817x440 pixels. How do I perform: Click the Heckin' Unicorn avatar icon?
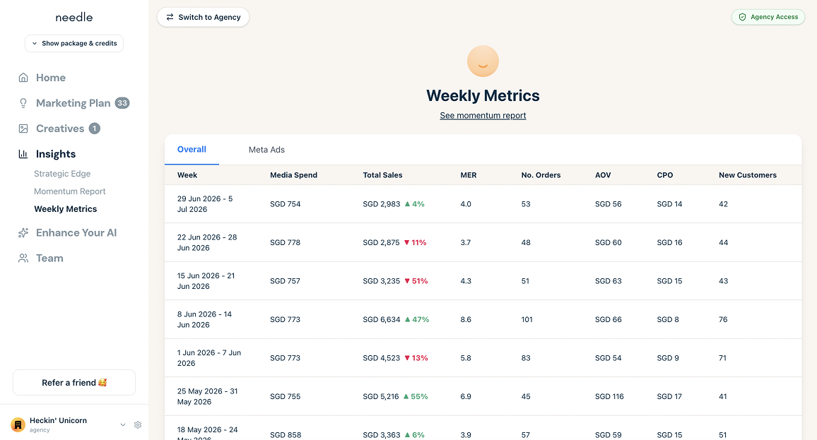(x=18, y=425)
